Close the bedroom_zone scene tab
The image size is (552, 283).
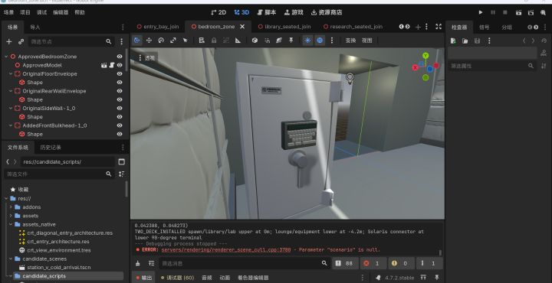click(x=242, y=27)
